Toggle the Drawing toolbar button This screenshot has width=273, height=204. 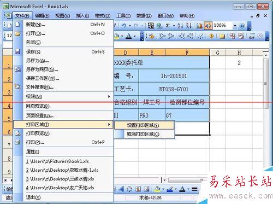[208, 26]
